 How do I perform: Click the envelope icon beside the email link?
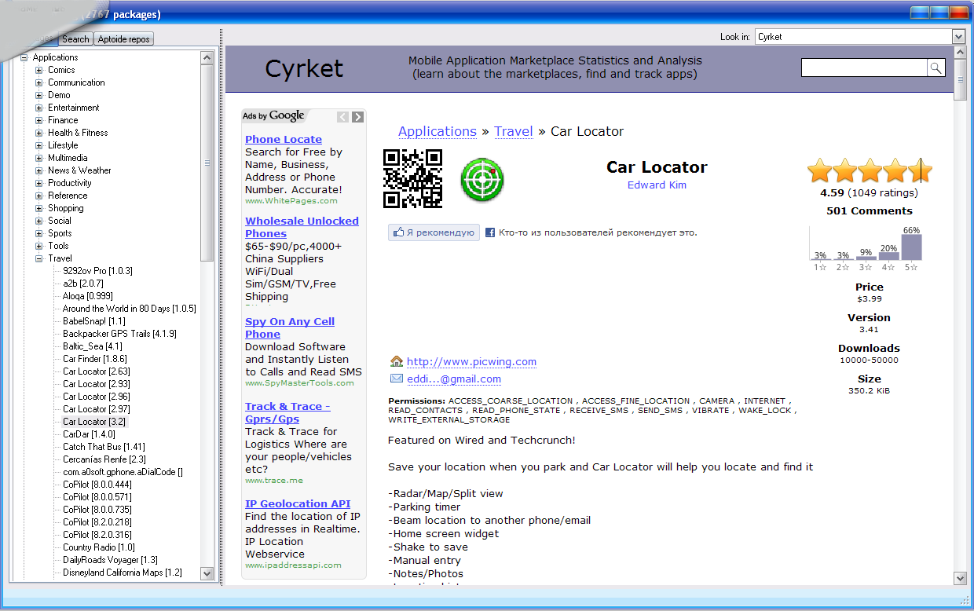(x=397, y=379)
